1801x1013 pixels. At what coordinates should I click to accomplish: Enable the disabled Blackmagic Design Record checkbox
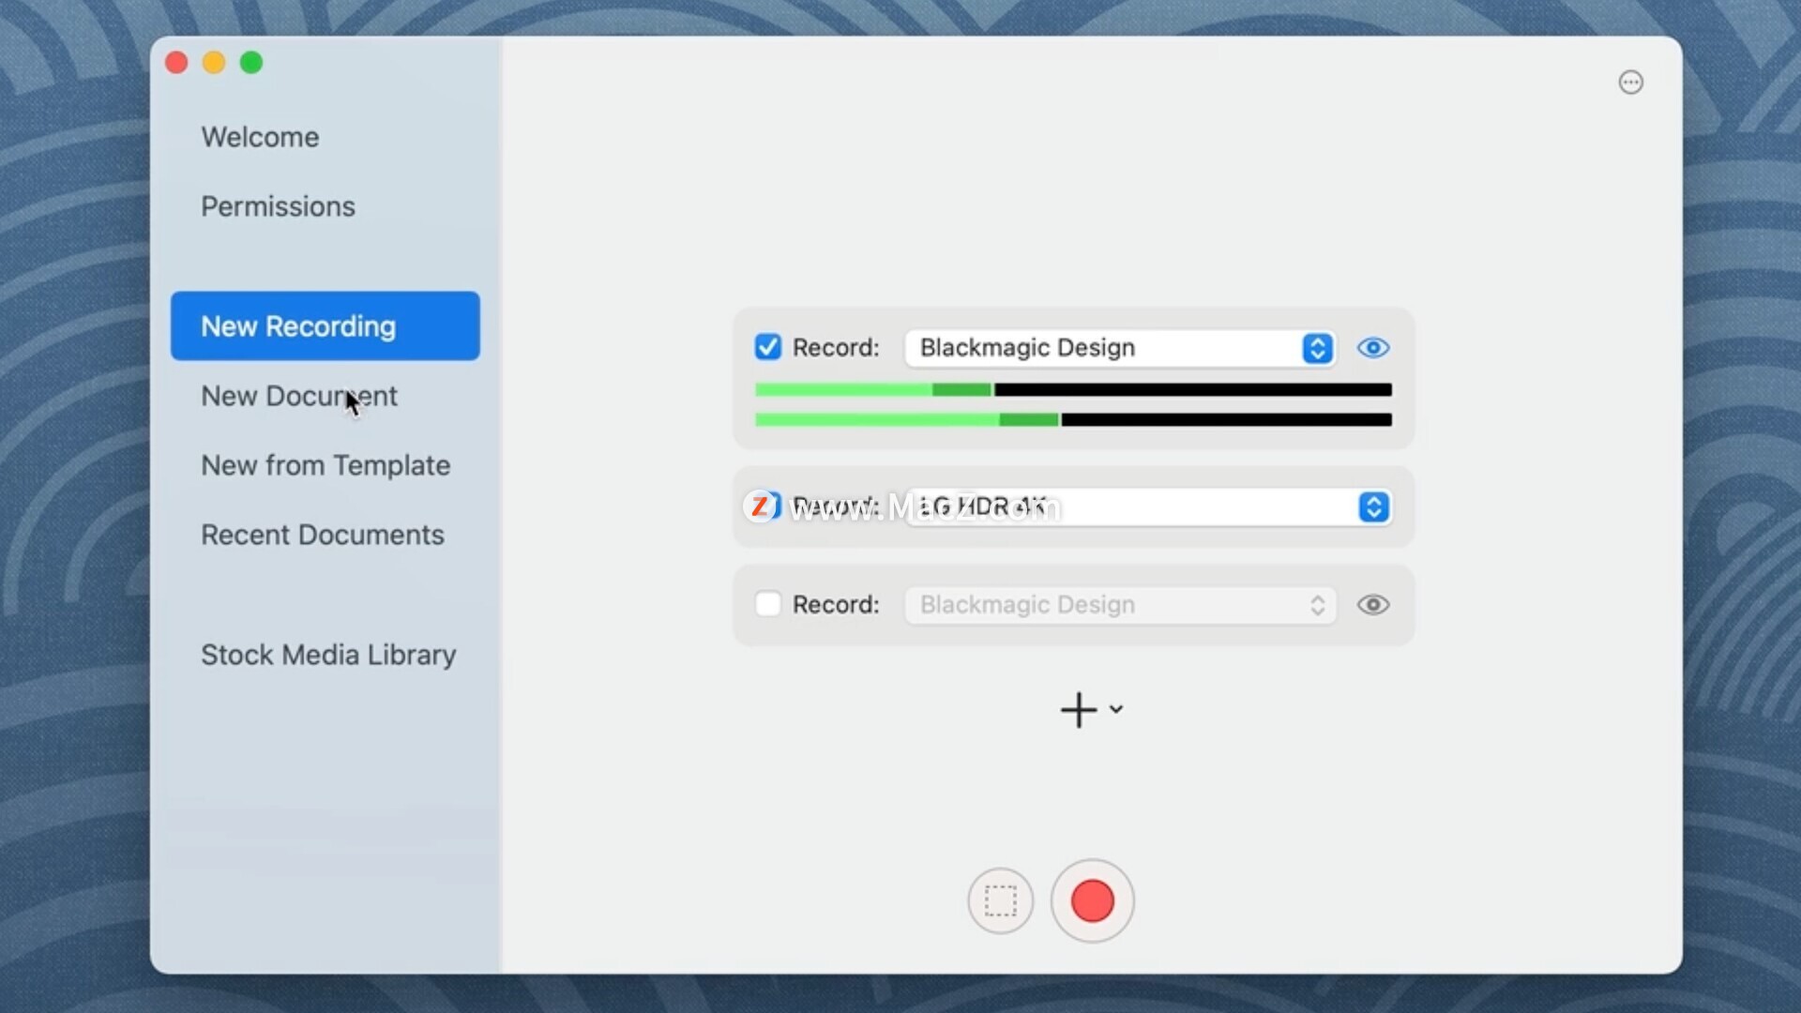[768, 604]
